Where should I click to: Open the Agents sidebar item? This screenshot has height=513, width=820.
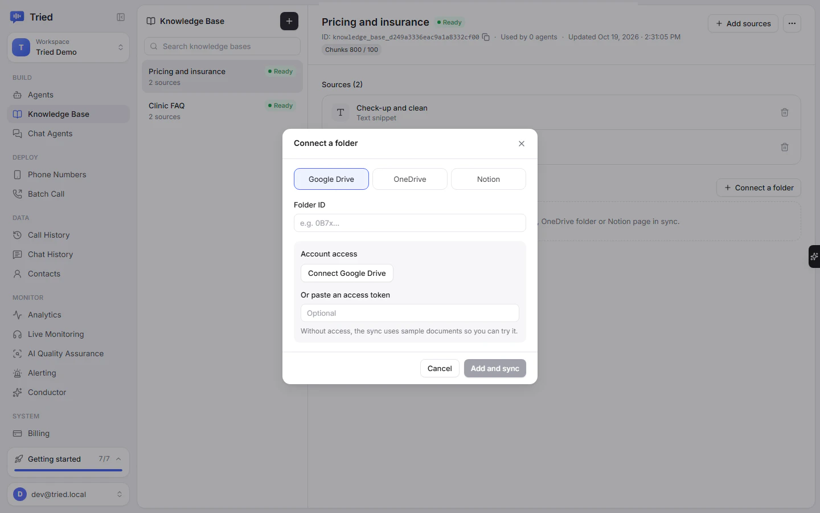pos(68,95)
